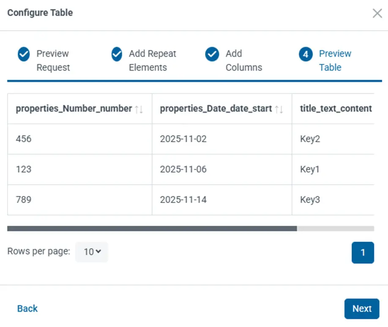Click the cell containing 456
Viewport: 388px width, 327px height.
pos(24,139)
